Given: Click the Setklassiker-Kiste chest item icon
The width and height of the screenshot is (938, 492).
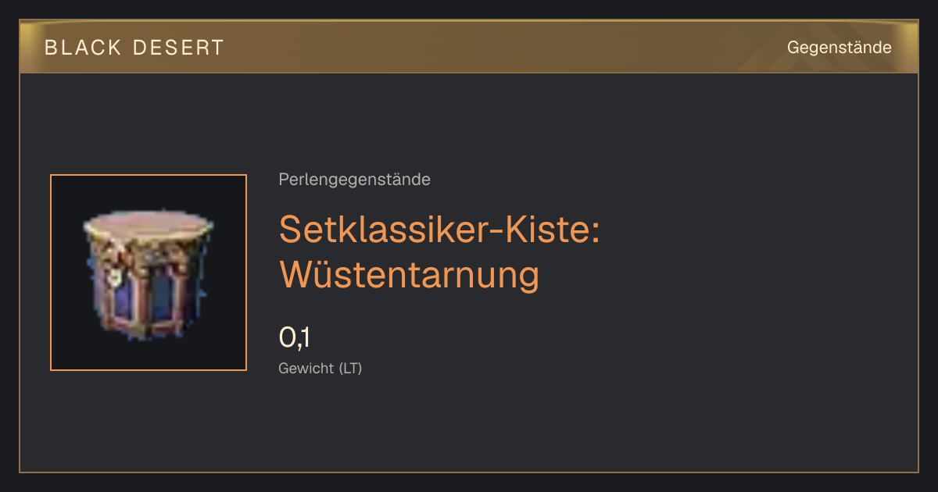Looking at the screenshot, I should tap(148, 273).
